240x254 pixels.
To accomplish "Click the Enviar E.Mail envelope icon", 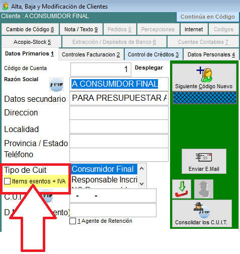I will 204,157.
